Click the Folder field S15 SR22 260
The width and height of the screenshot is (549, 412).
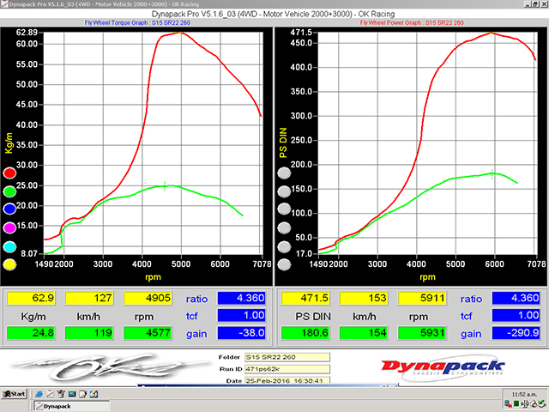tap(287, 357)
